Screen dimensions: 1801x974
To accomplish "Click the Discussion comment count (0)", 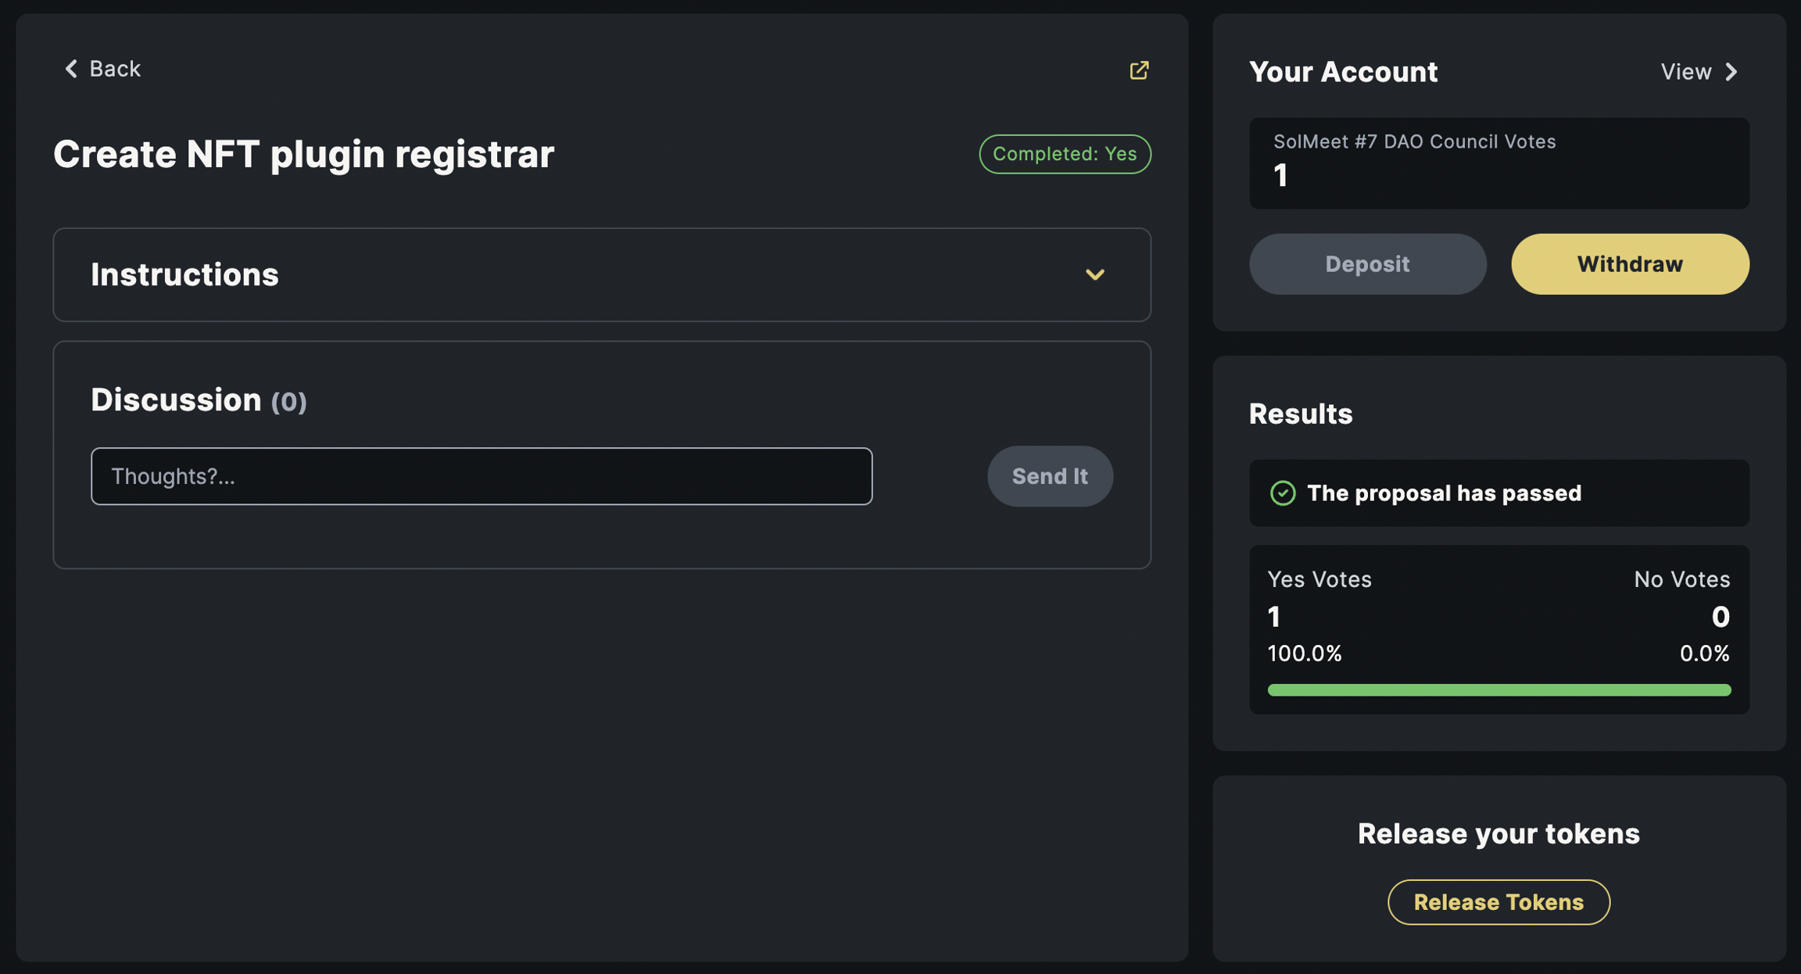I will [288, 402].
